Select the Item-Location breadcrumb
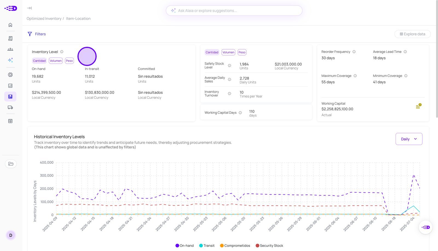This screenshot has height=251, width=438. 78,19
